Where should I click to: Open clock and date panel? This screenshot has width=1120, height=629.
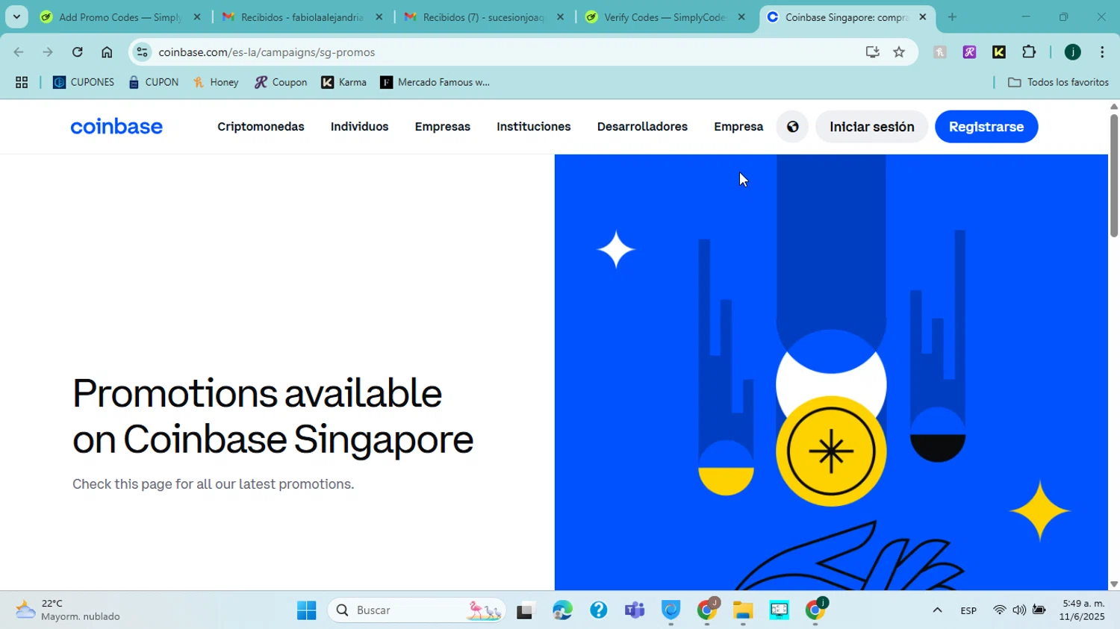pos(1082,610)
